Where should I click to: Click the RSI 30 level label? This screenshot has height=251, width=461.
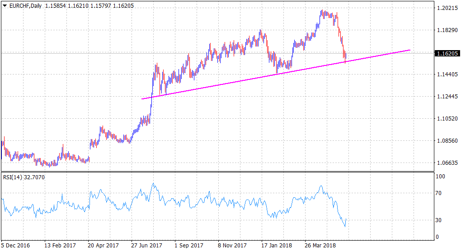(x=438, y=220)
